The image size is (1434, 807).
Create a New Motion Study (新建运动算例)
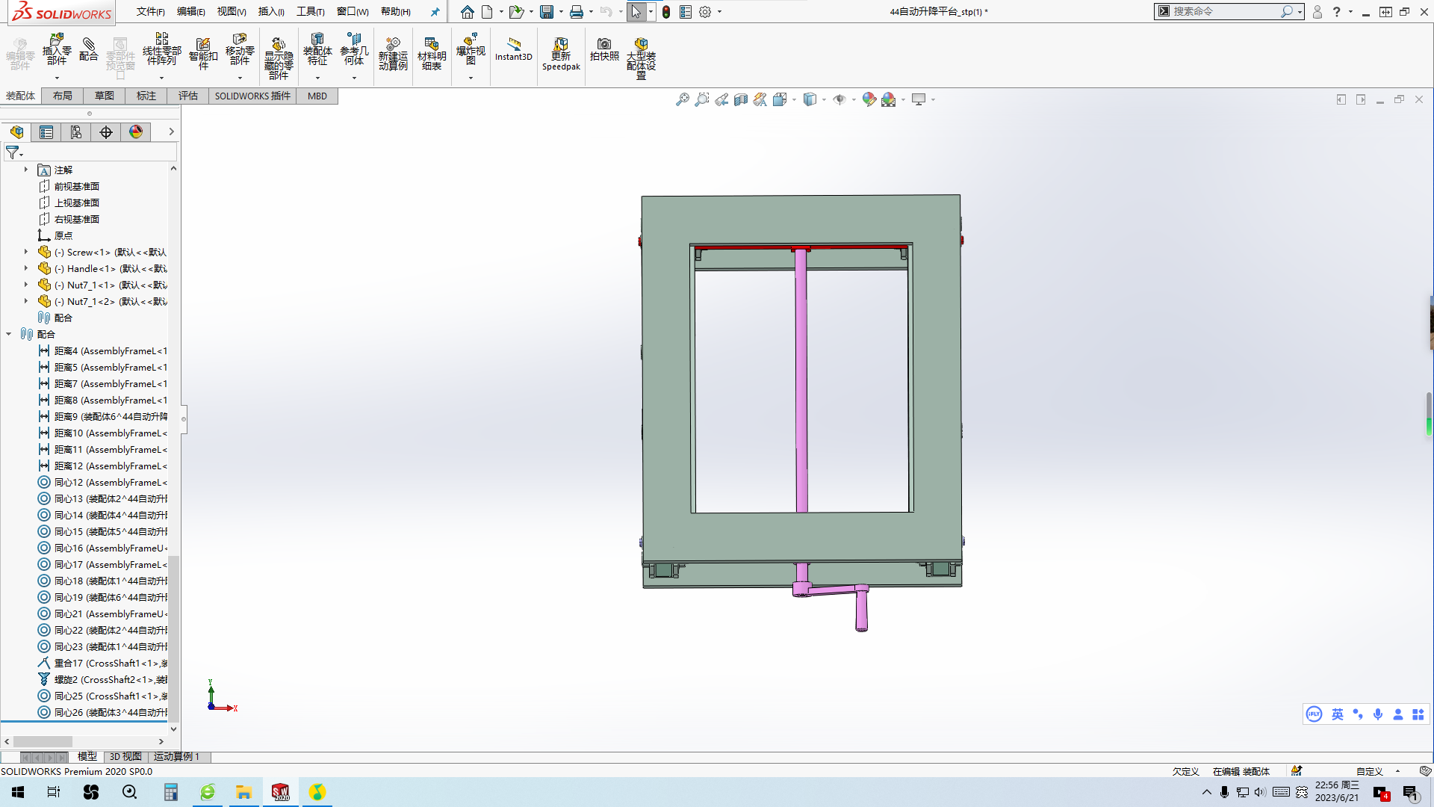tap(393, 54)
